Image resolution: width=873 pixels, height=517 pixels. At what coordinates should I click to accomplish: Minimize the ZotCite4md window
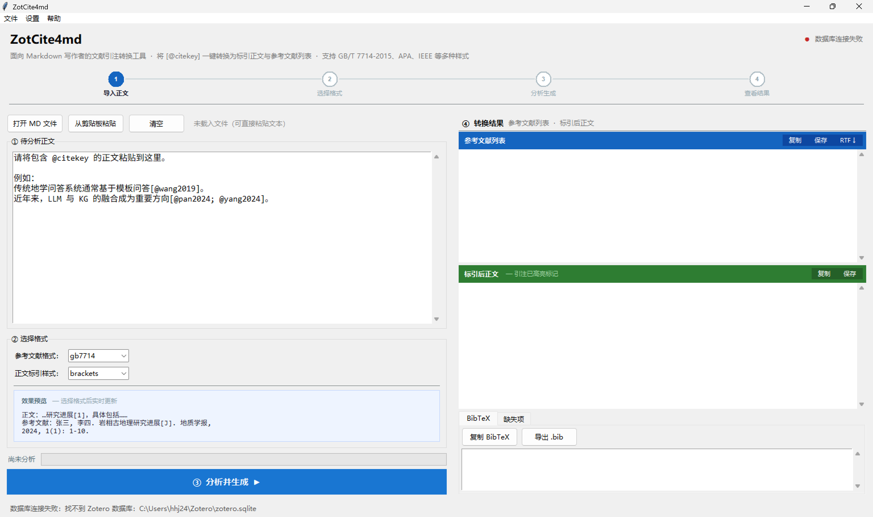(807, 7)
